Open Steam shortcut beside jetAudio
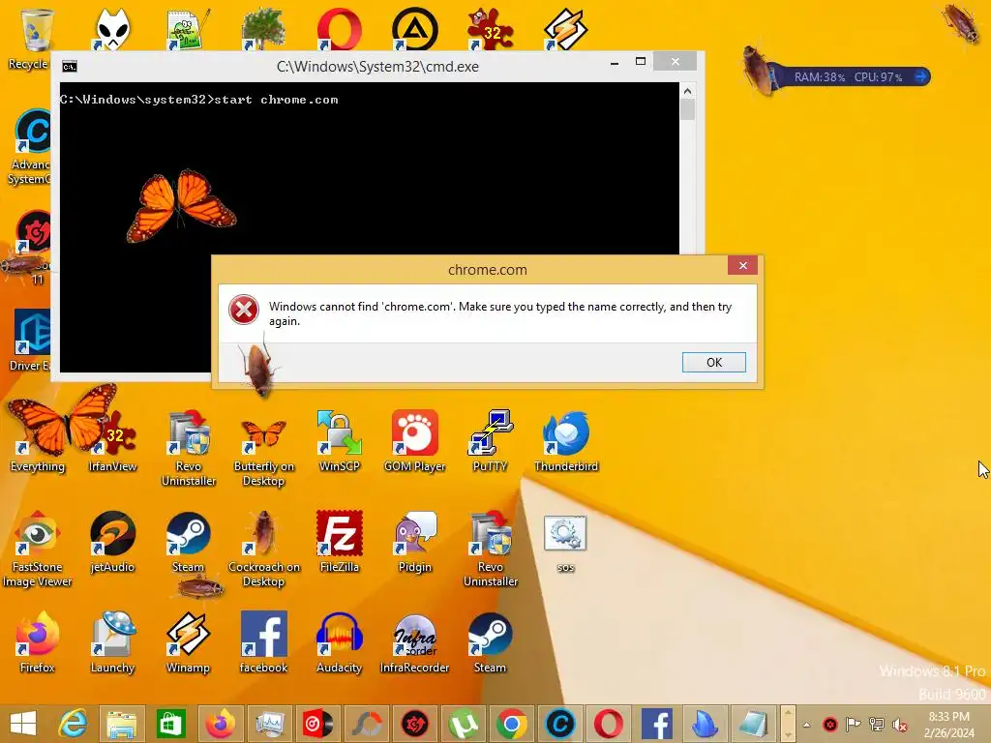 pos(189,542)
